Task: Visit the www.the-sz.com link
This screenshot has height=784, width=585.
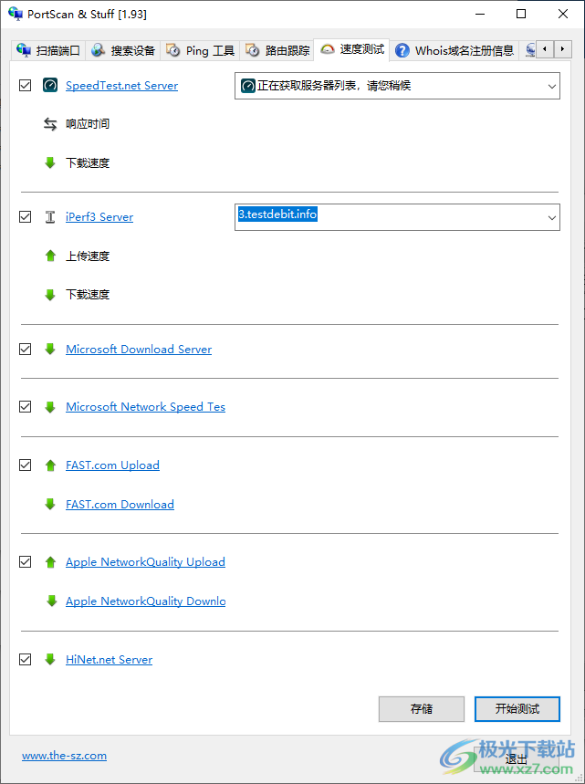Action: pos(64,756)
